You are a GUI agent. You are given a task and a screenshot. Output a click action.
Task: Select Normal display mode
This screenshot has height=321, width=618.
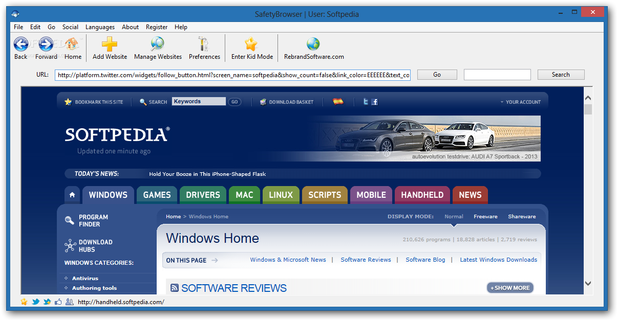click(x=454, y=217)
